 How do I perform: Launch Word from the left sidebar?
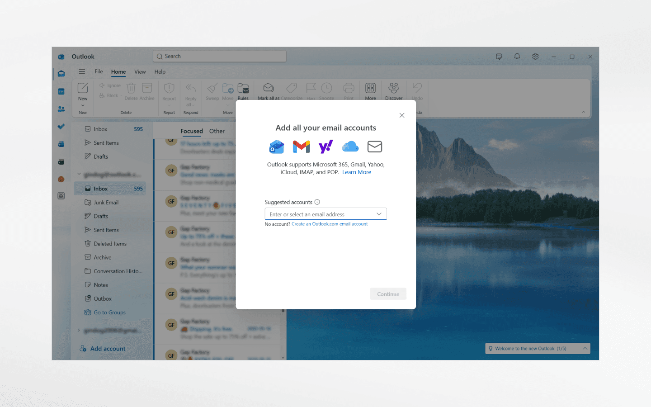61,144
